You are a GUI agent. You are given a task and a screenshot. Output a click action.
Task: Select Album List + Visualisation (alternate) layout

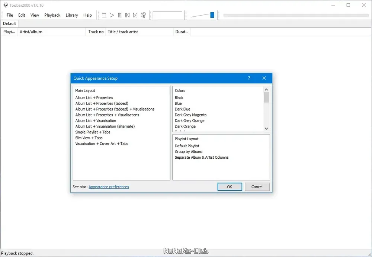pyautogui.click(x=105, y=126)
